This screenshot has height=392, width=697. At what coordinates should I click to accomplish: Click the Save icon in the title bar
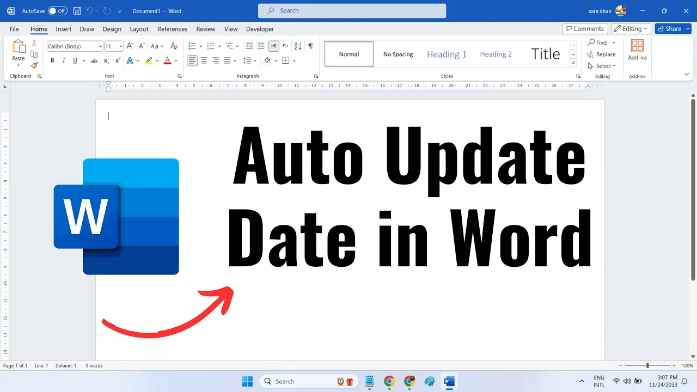coord(77,11)
